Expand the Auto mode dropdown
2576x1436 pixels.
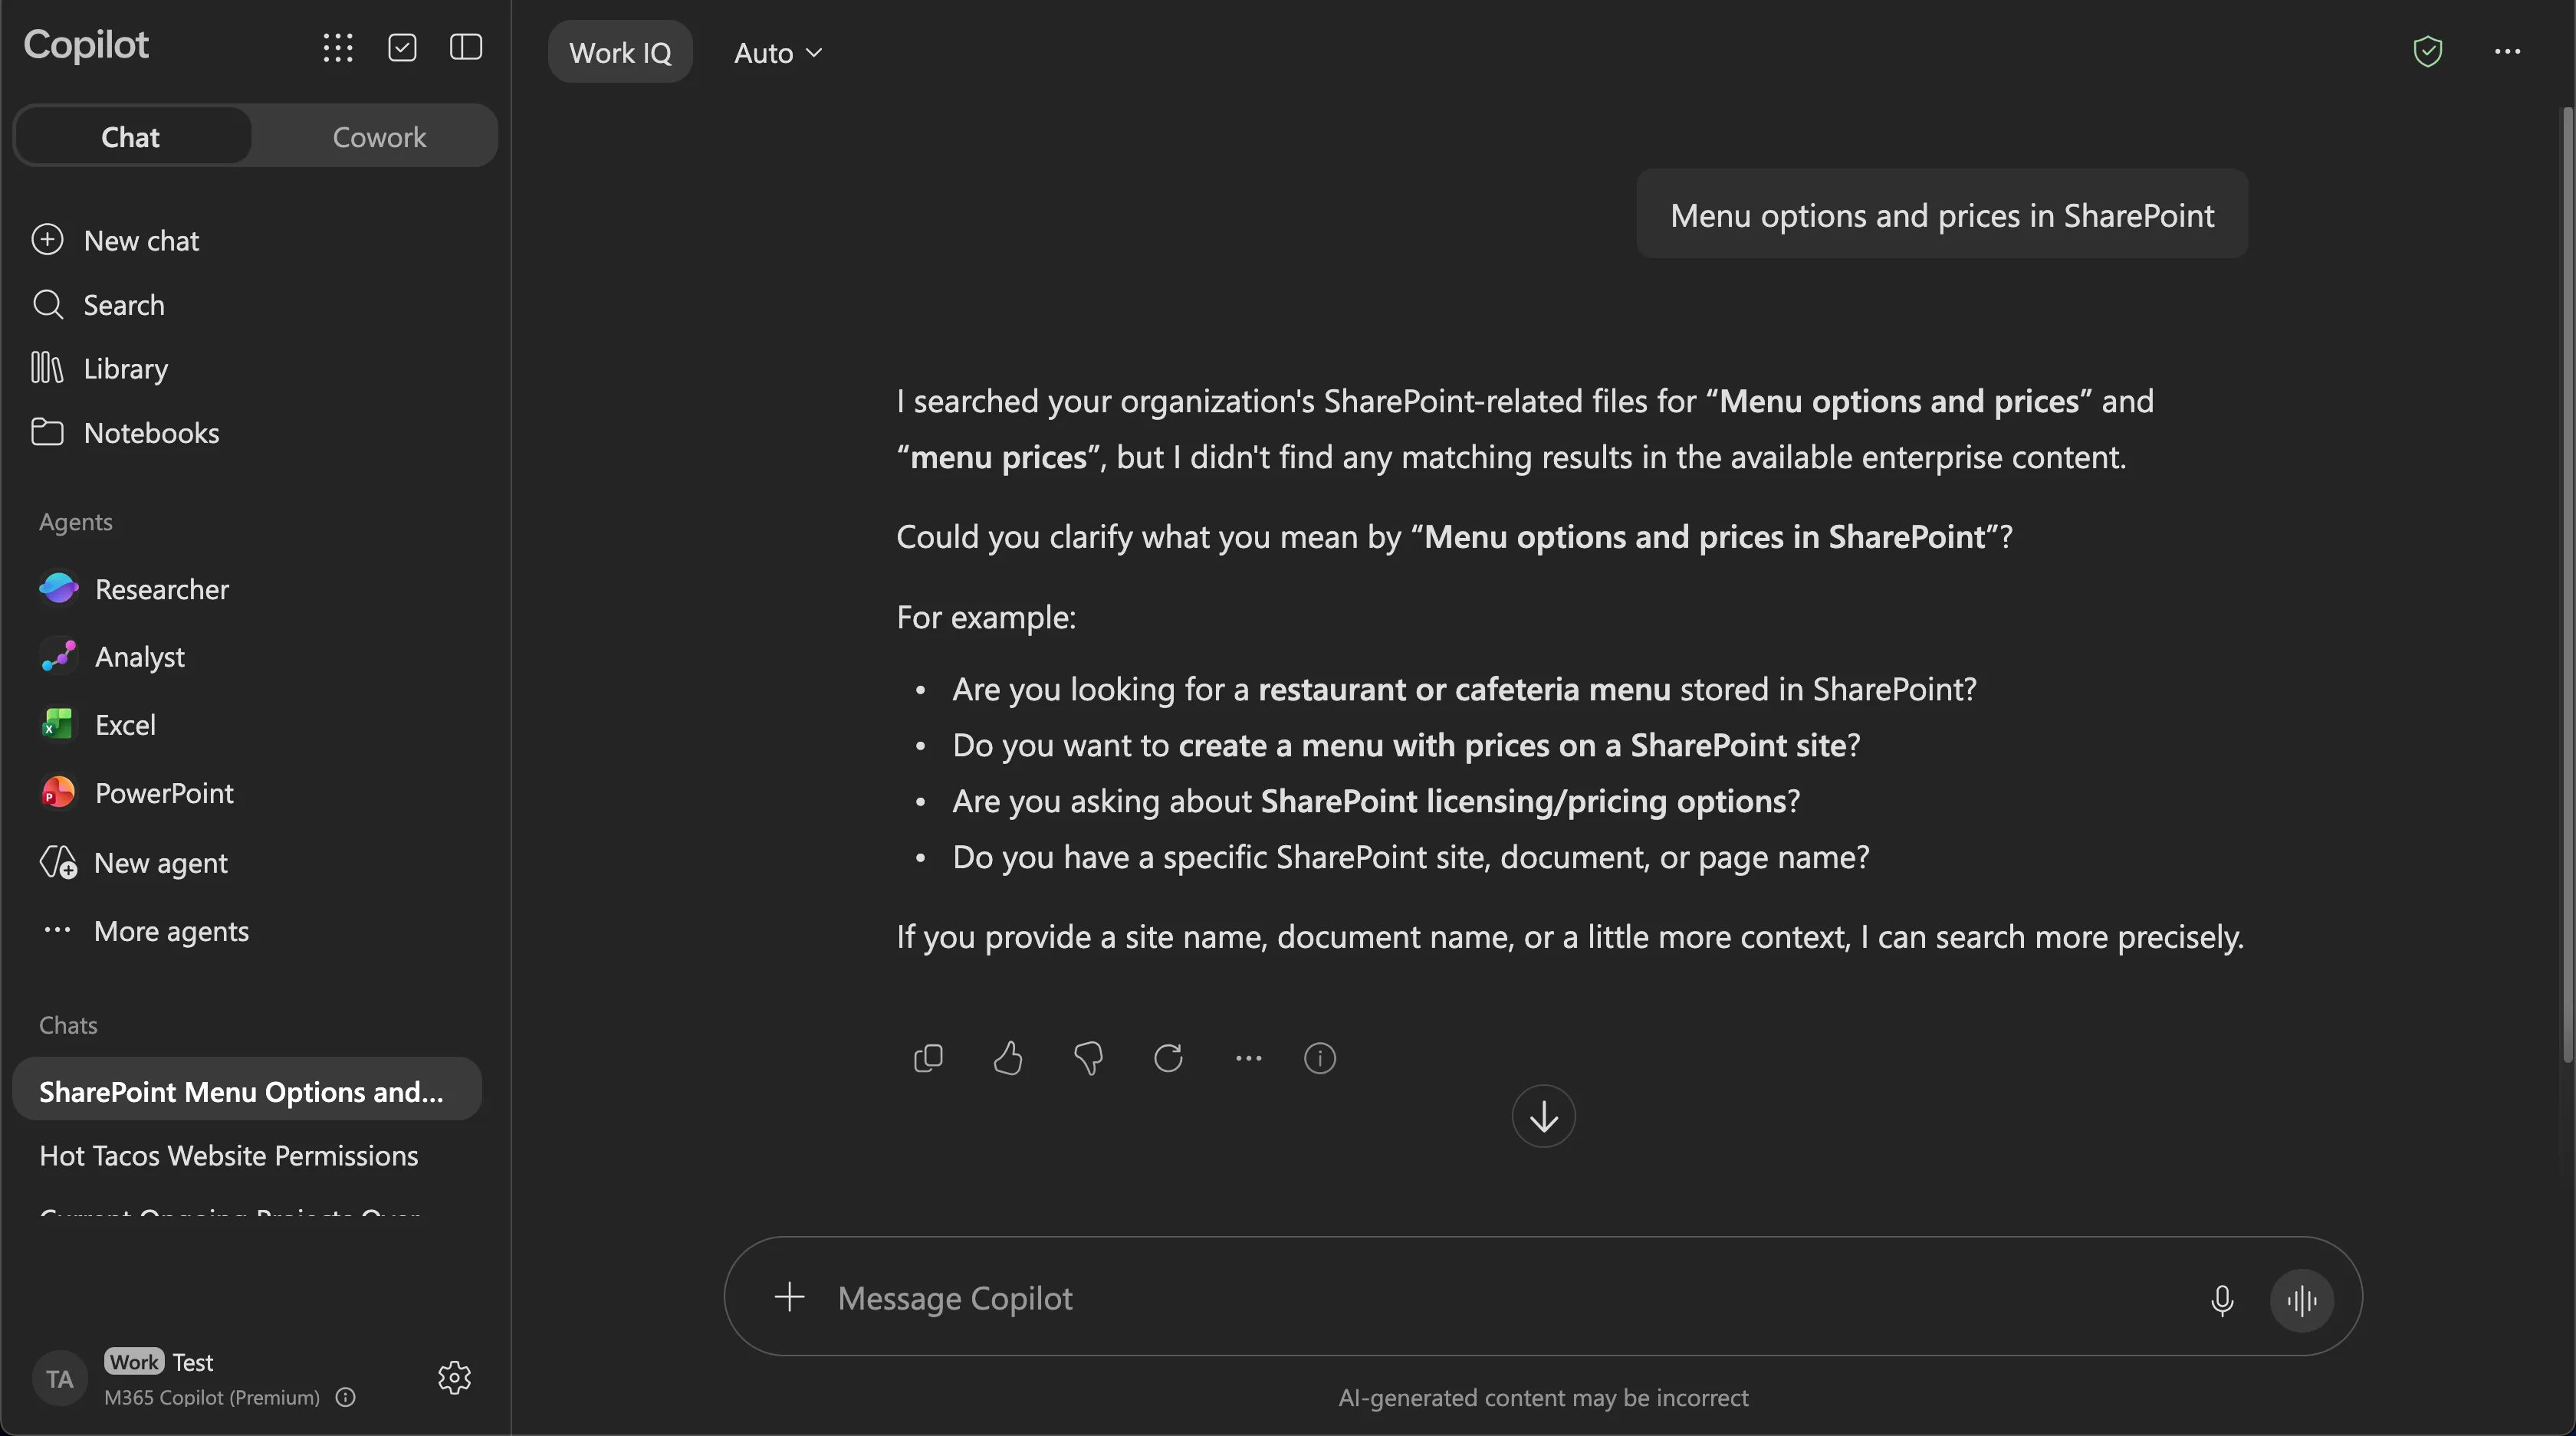[778, 53]
